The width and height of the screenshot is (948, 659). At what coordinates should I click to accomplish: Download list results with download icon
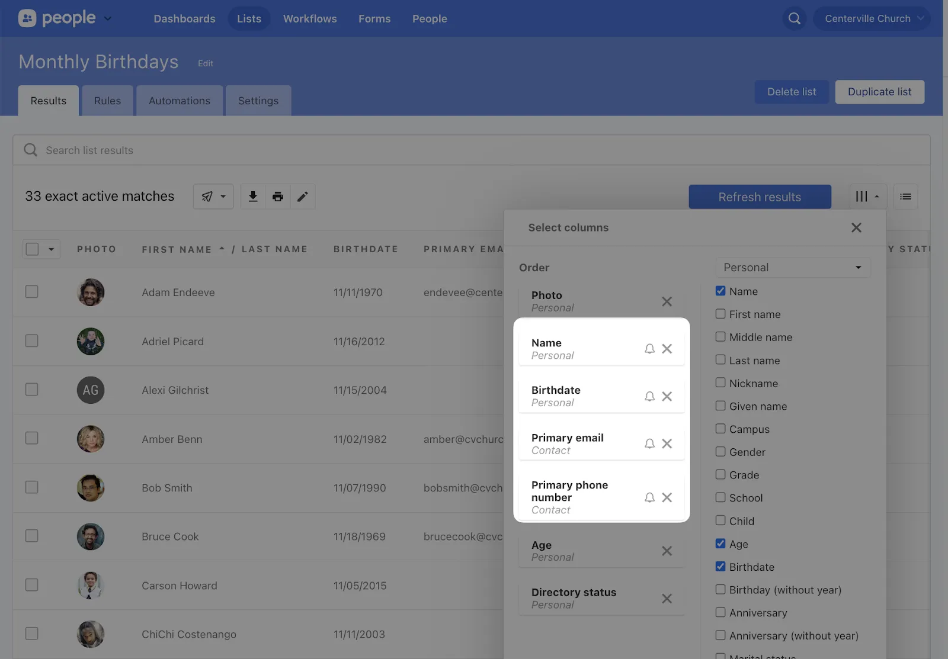[x=253, y=197]
